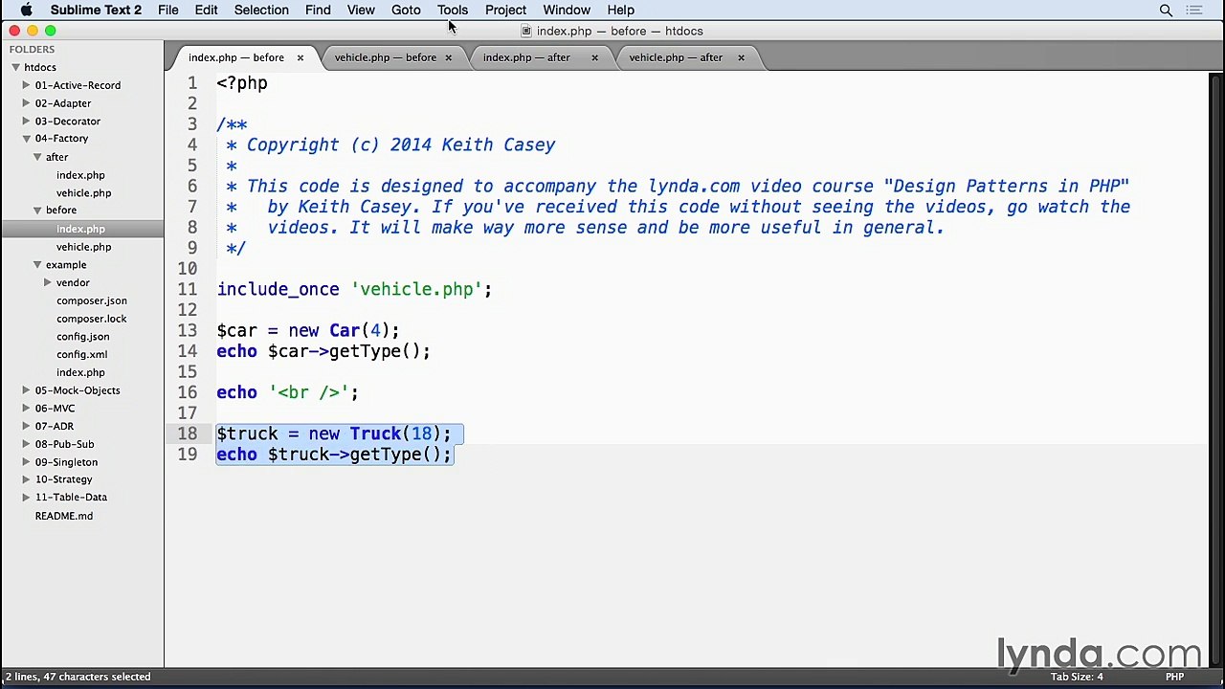Open the File menu

tap(167, 10)
